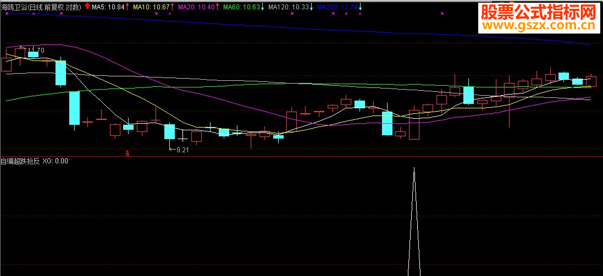Select the stock title 海鸥卫浴(日线.前复权.对数)

(41, 7)
